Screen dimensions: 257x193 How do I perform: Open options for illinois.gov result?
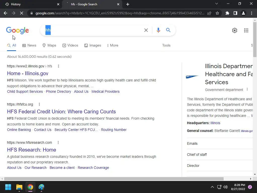(x=58, y=66)
